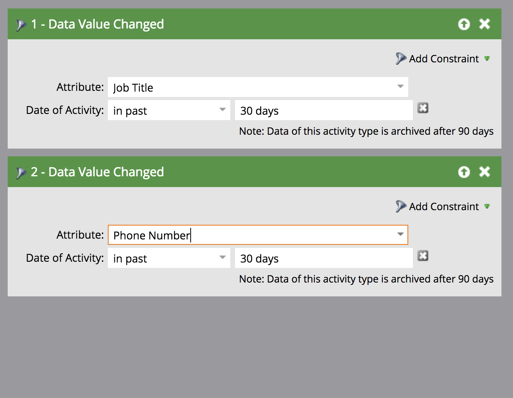Remove filter 1 with the X icon

click(x=484, y=24)
